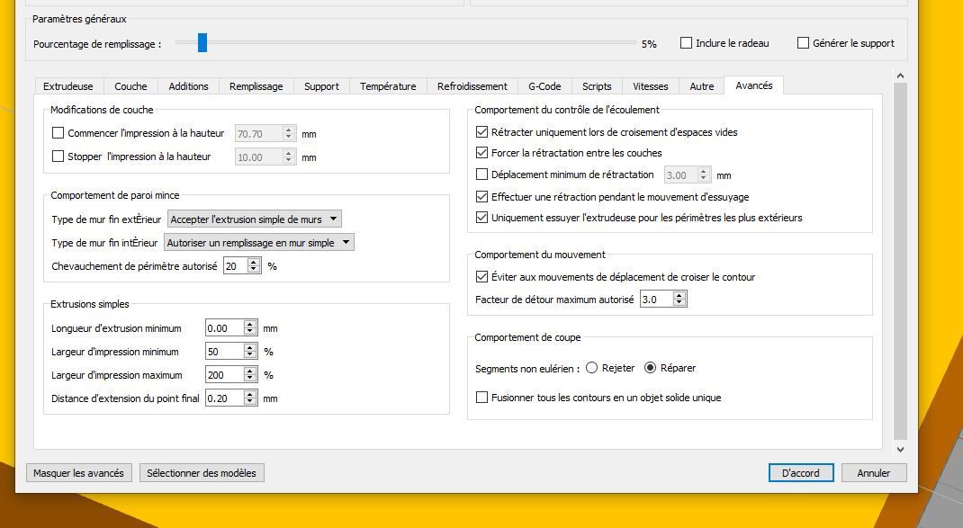Uncheck Rétracter uniquement lors de croisement d'espaces vides
The height and width of the screenshot is (528, 963).
pyautogui.click(x=482, y=132)
